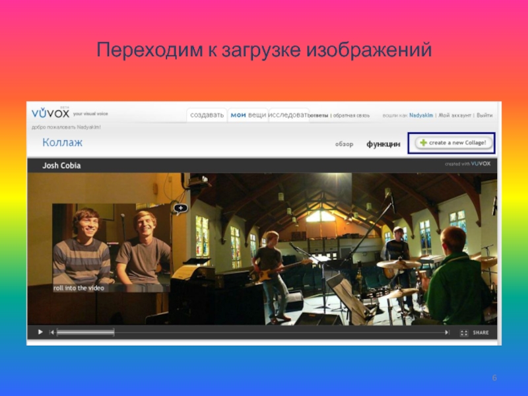Open the мои вещи tab

click(248, 115)
